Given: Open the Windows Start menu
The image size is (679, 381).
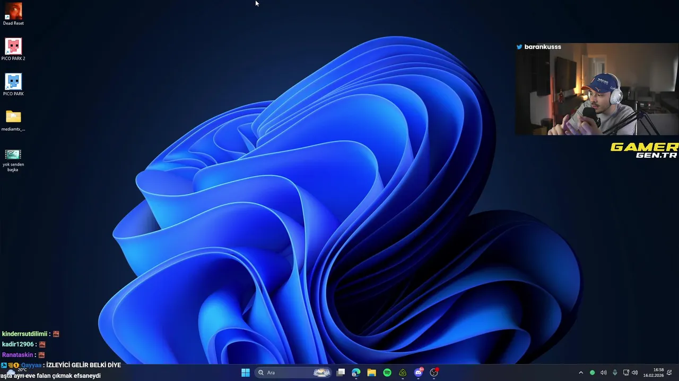Looking at the screenshot, I should (x=246, y=373).
